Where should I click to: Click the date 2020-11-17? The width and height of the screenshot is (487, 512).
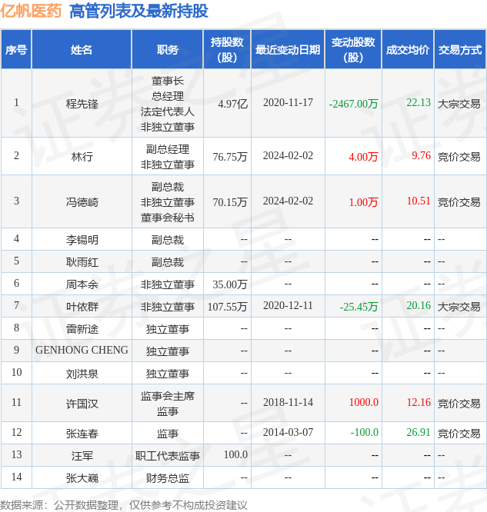[x=288, y=102]
